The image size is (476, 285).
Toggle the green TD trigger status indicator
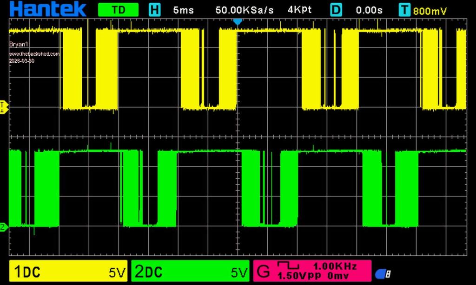pyautogui.click(x=119, y=10)
